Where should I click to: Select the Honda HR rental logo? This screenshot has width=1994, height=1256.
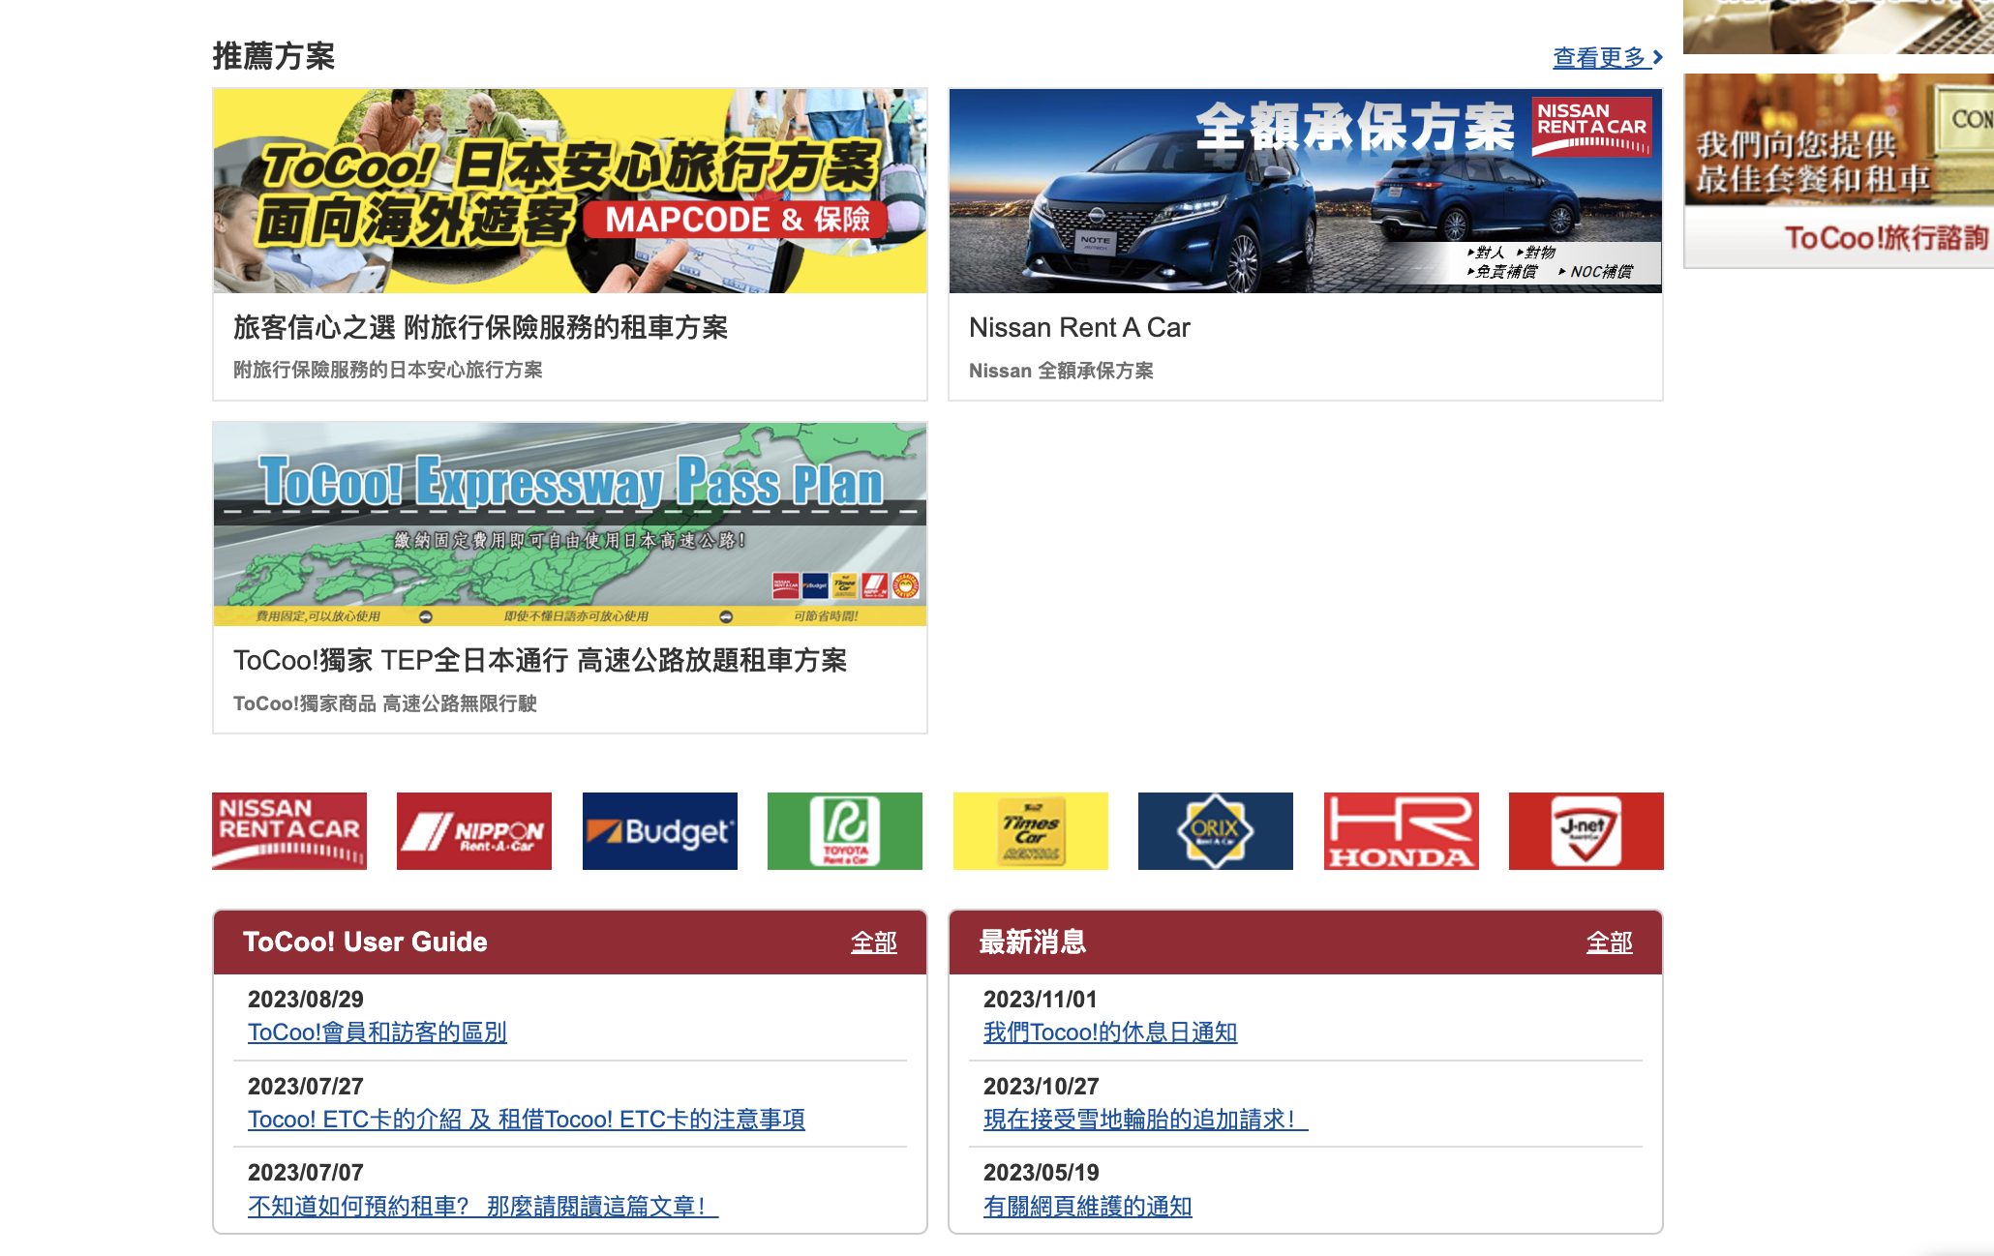pos(1401,830)
